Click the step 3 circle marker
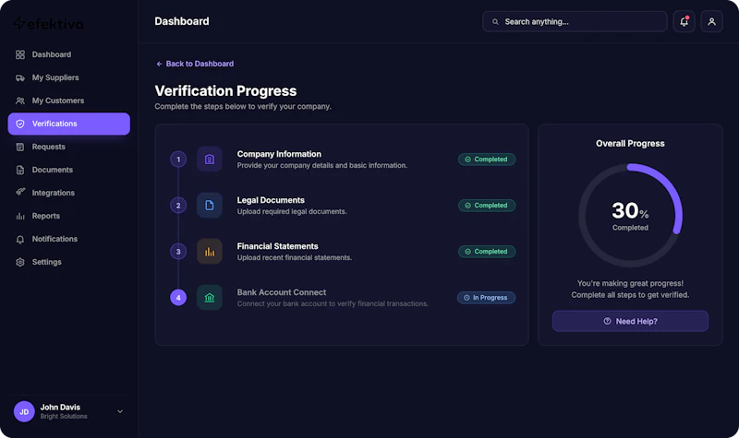 click(x=178, y=251)
